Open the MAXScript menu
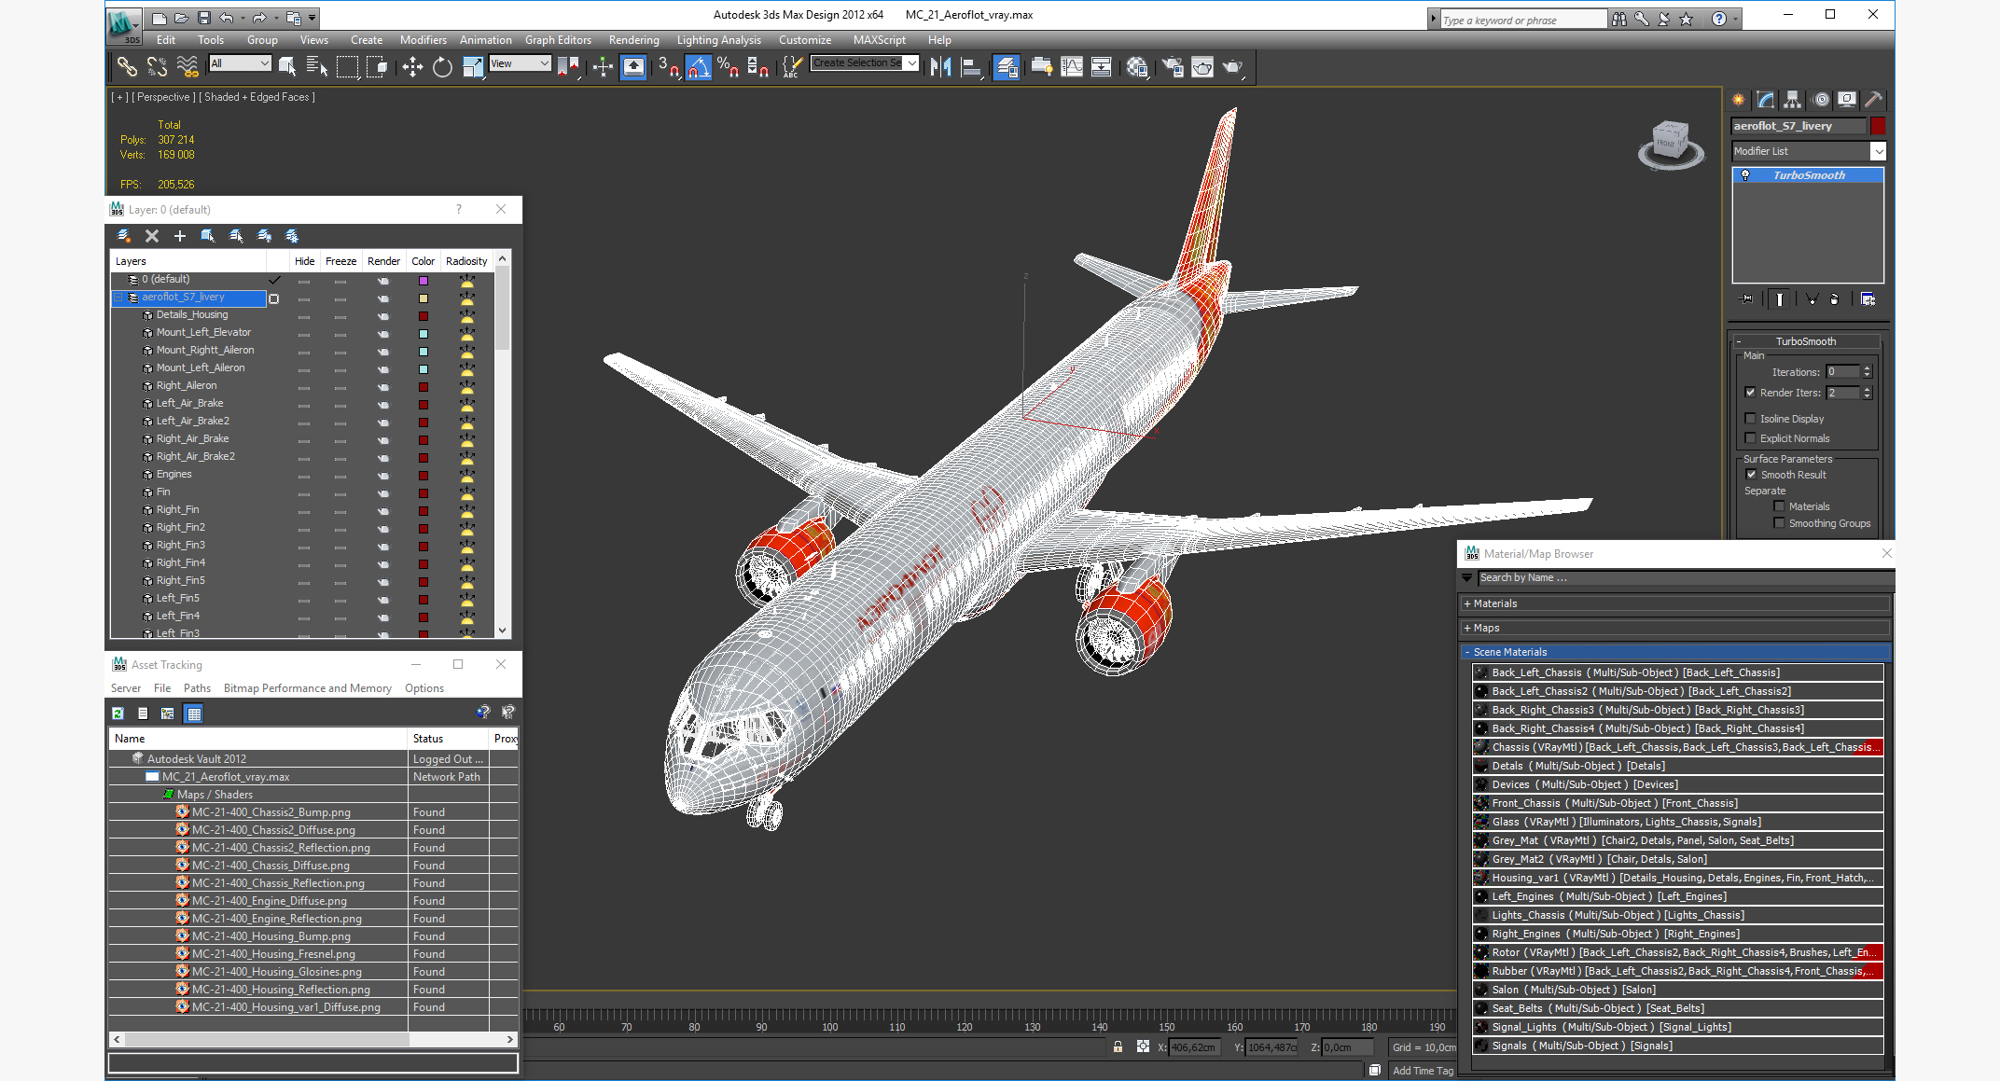Image resolution: width=2000 pixels, height=1081 pixels. [x=879, y=40]
